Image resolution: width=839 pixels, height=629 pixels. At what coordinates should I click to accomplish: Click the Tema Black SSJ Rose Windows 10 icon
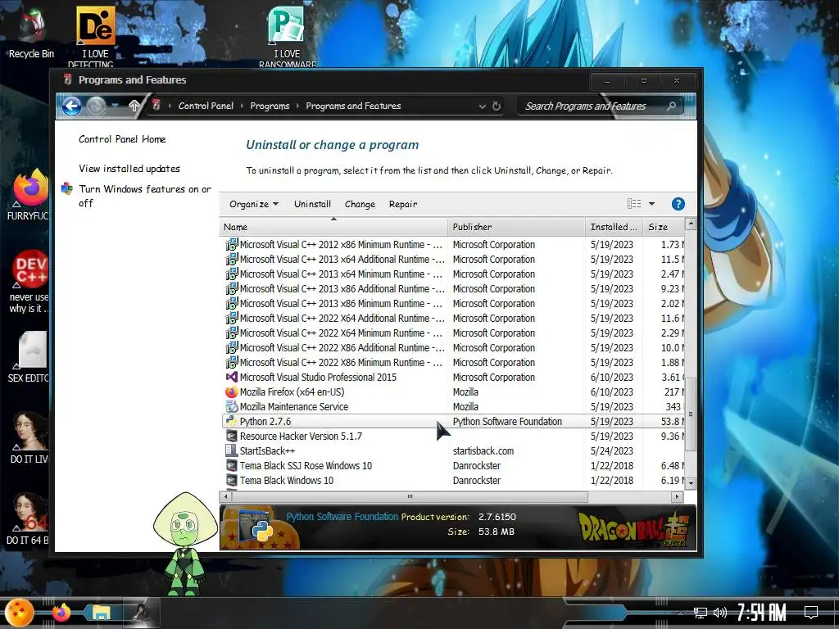(x=231, y=465)
